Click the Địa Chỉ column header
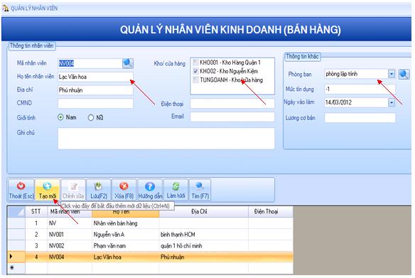The image size is (415, 278). [203, 212]
